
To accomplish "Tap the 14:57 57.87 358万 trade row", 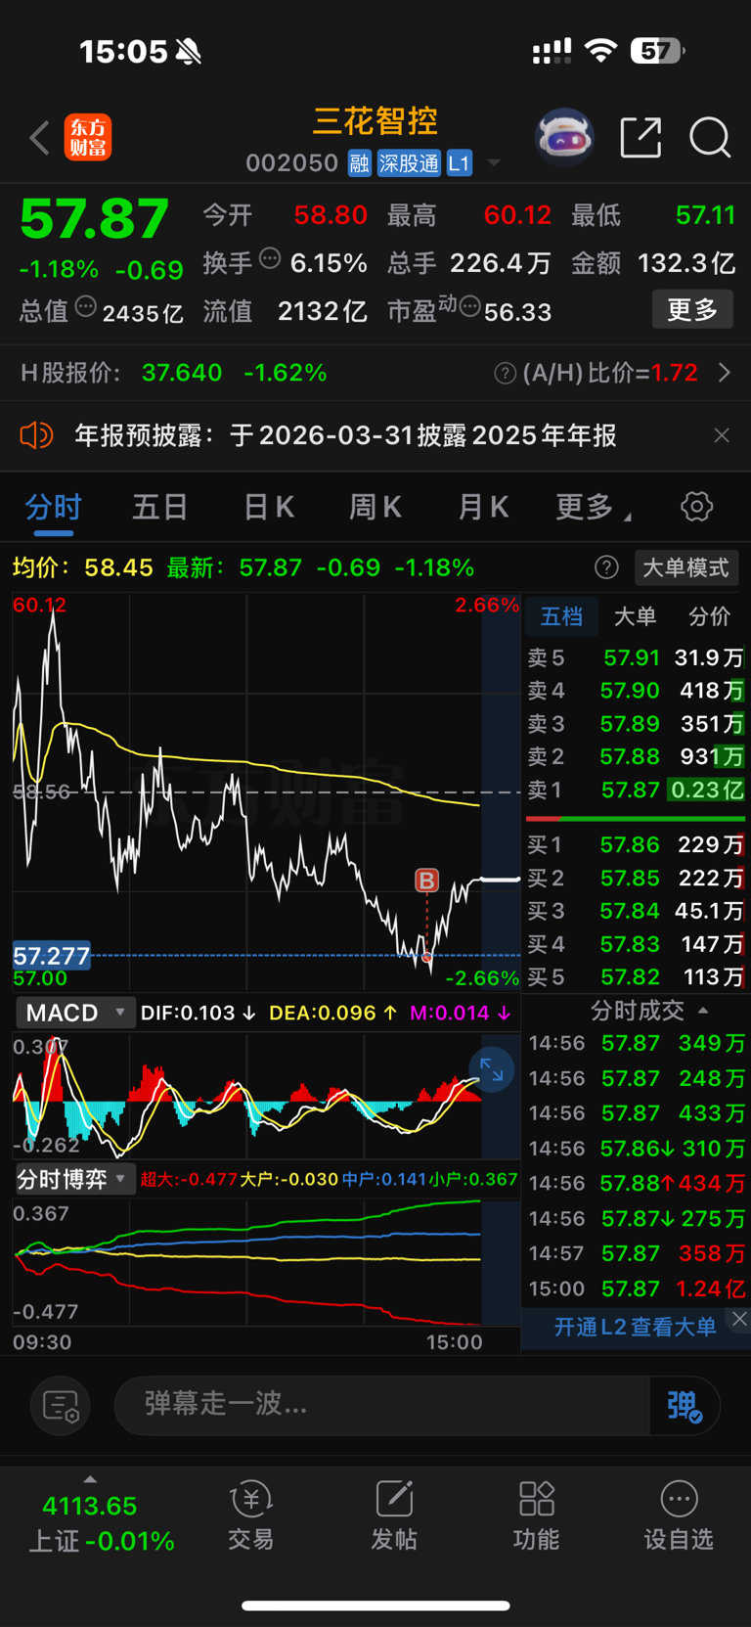I will click(636, 1253).
